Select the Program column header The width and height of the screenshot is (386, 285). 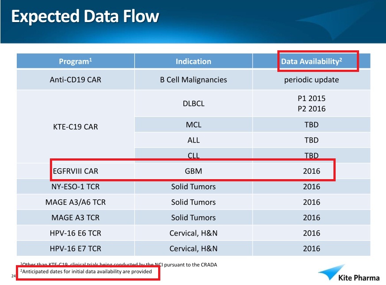[x=75, y=61]
